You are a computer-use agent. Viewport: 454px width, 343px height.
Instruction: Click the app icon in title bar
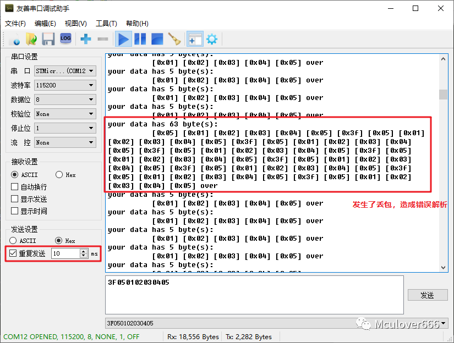[9, 8]
